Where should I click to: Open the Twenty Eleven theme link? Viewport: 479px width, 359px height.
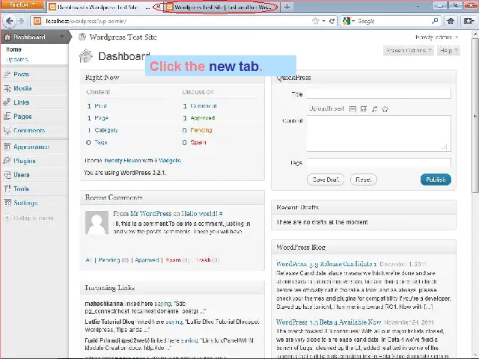[x=123, y=160]
